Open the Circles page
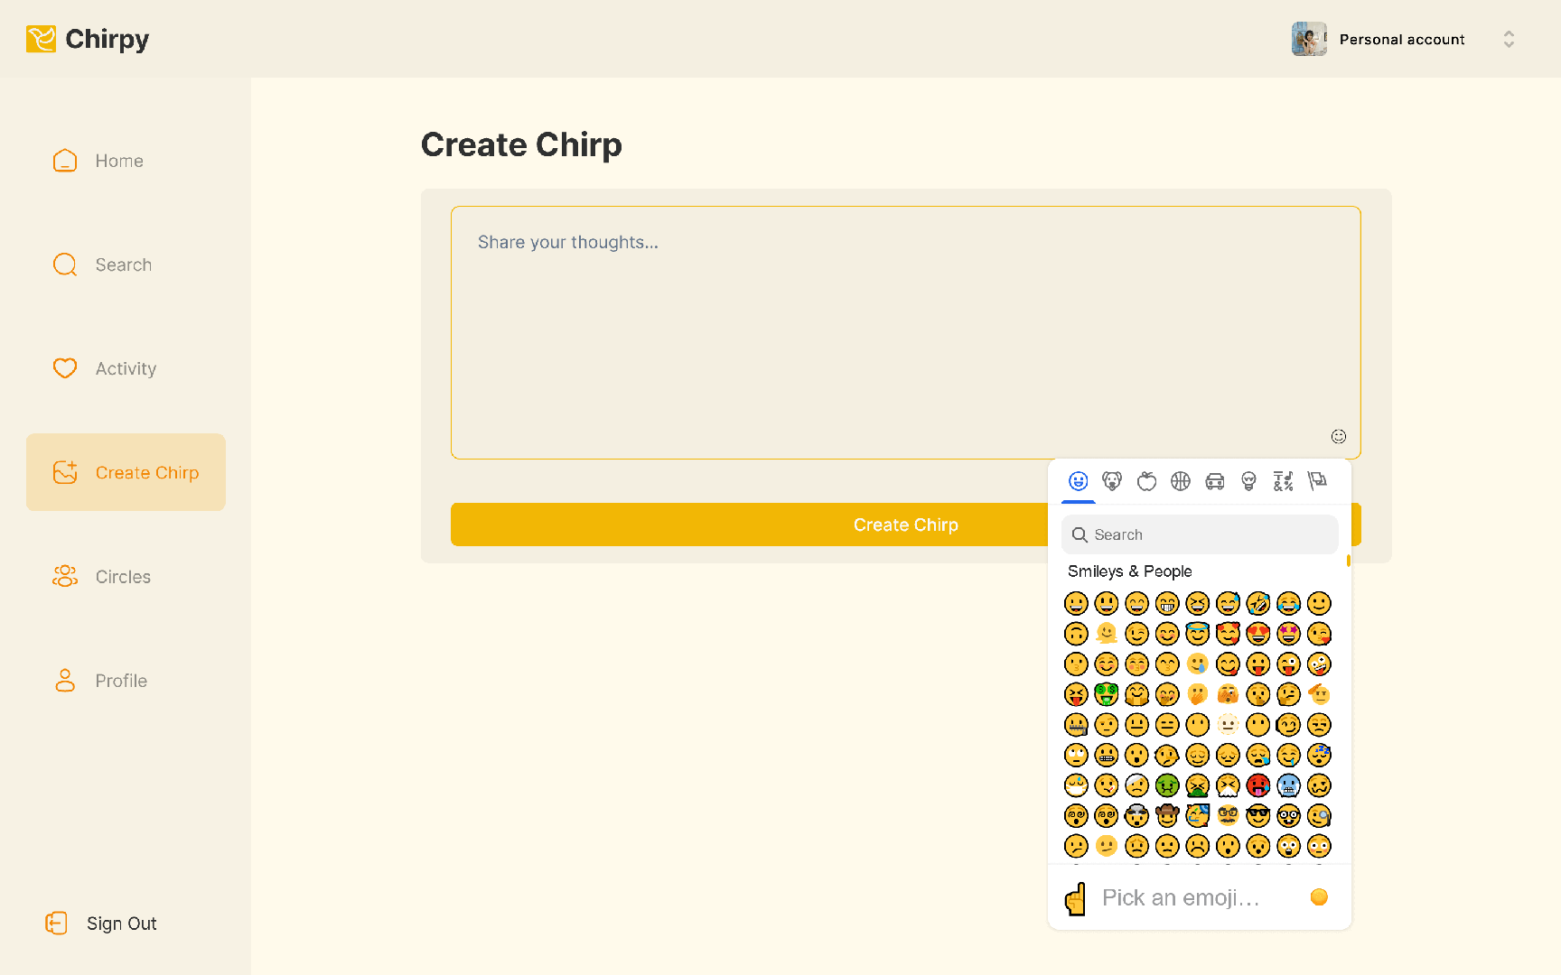 [123, 577]
